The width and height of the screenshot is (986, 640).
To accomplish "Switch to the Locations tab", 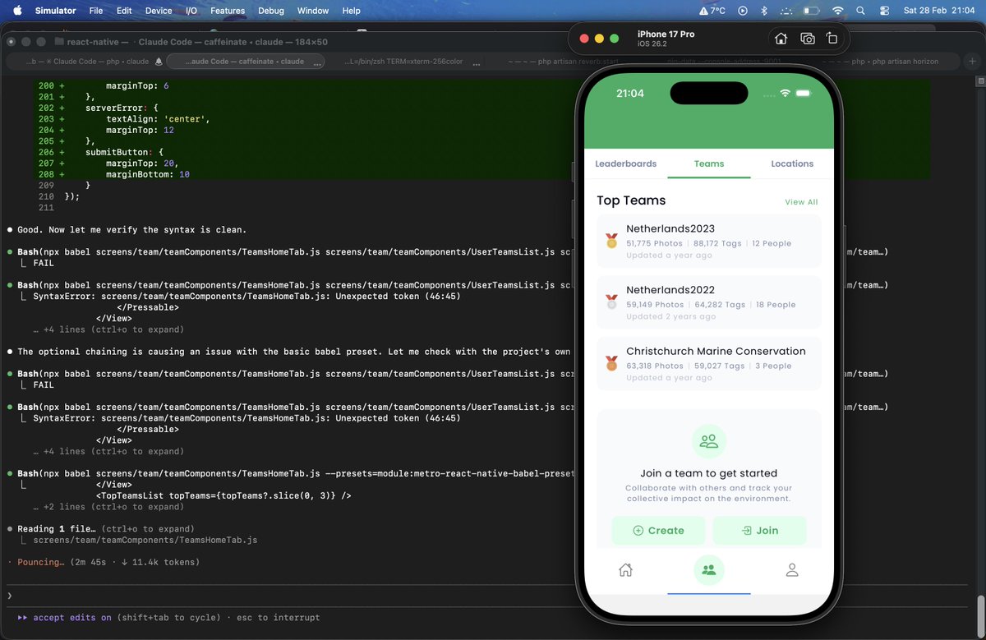I will coord(792,163).
